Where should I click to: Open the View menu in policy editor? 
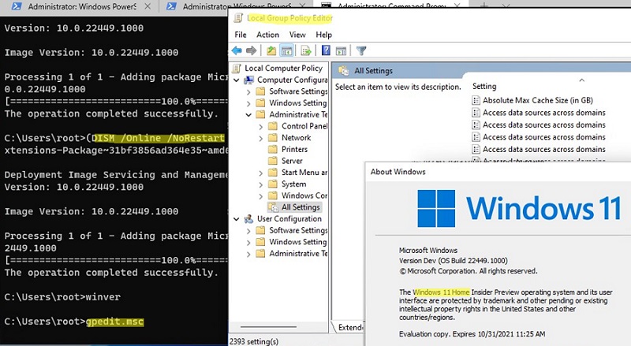[x=297, y=35]
